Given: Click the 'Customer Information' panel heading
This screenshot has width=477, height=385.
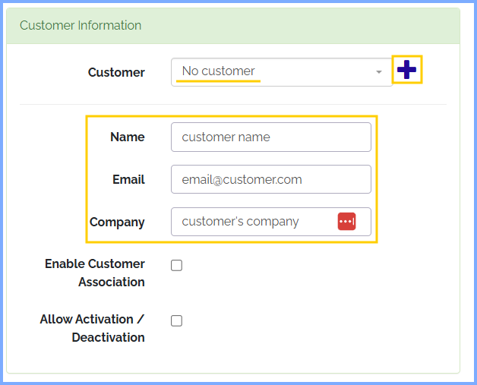Looking at the screenshot, I should pyautogui.click(x=81, y=26).
